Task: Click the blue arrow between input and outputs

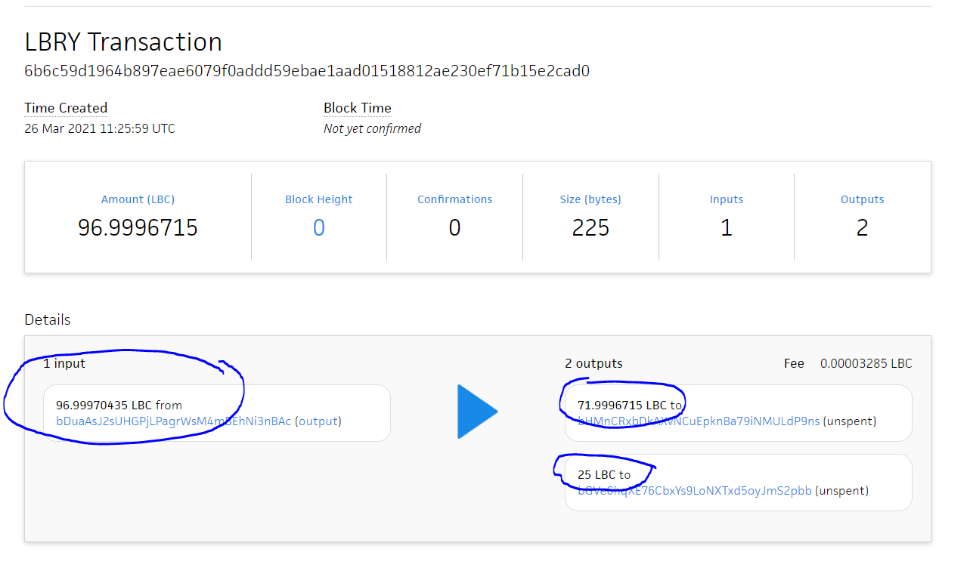Action: [x=478, y=412]
